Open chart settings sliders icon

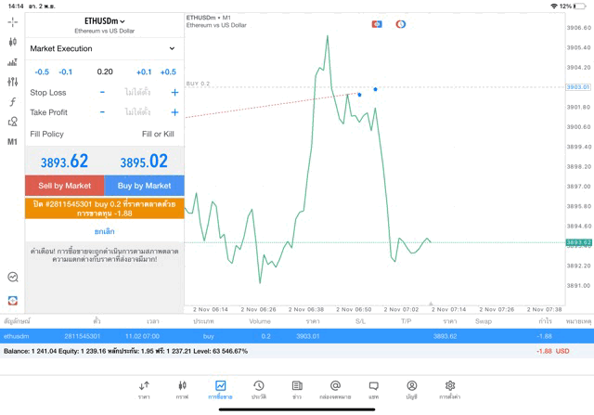pyautogui.click(x=13, y=82)
